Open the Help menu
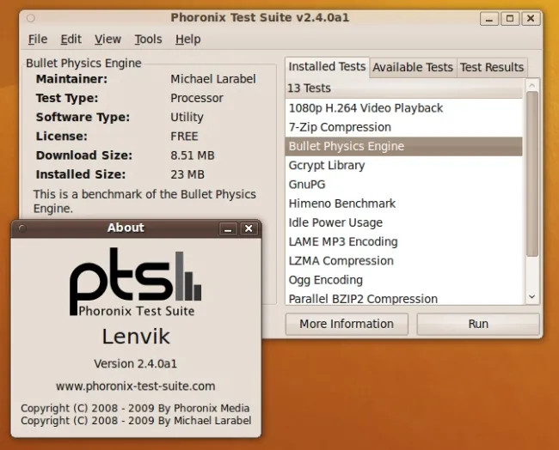 click(187, 39)
